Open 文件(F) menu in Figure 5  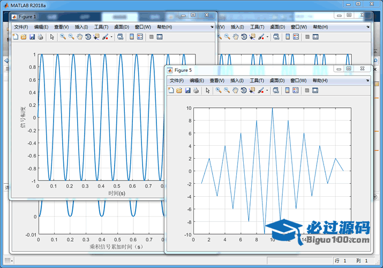pos(177,80)
